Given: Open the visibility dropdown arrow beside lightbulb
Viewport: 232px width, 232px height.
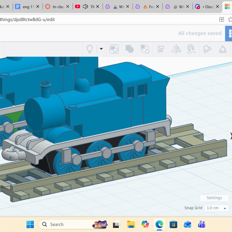Looking at the screenshot, I should click(x=101, y=49).
